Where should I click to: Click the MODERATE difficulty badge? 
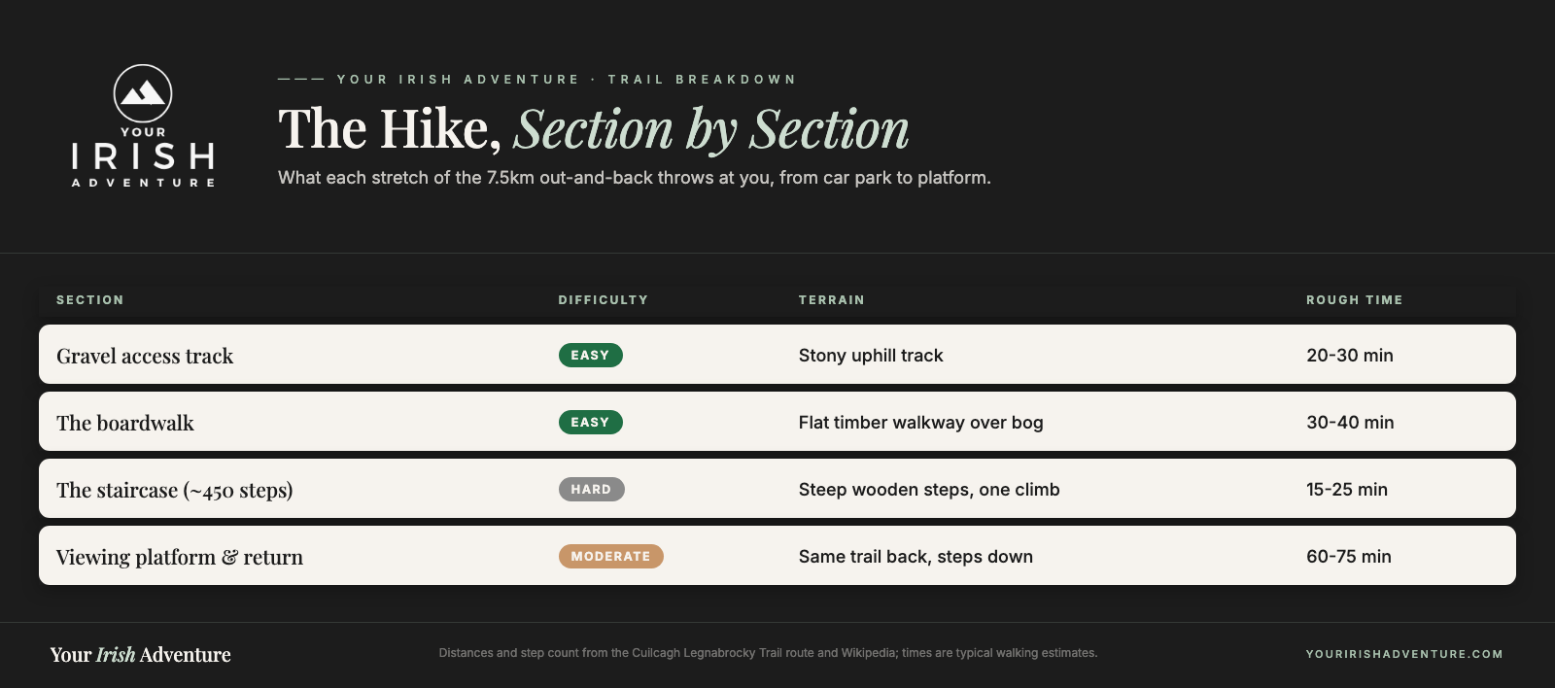(x=610, y=557)
